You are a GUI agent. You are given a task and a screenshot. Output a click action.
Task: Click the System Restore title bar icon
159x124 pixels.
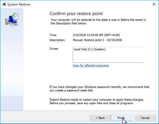click(x=4, y=4)
